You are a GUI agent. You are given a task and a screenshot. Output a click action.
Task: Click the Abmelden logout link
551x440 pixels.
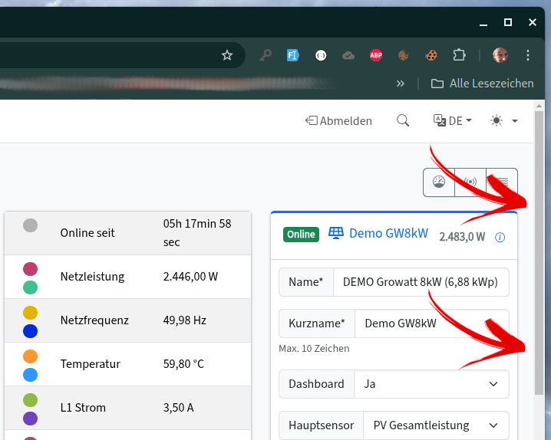(x=338, y=120)
